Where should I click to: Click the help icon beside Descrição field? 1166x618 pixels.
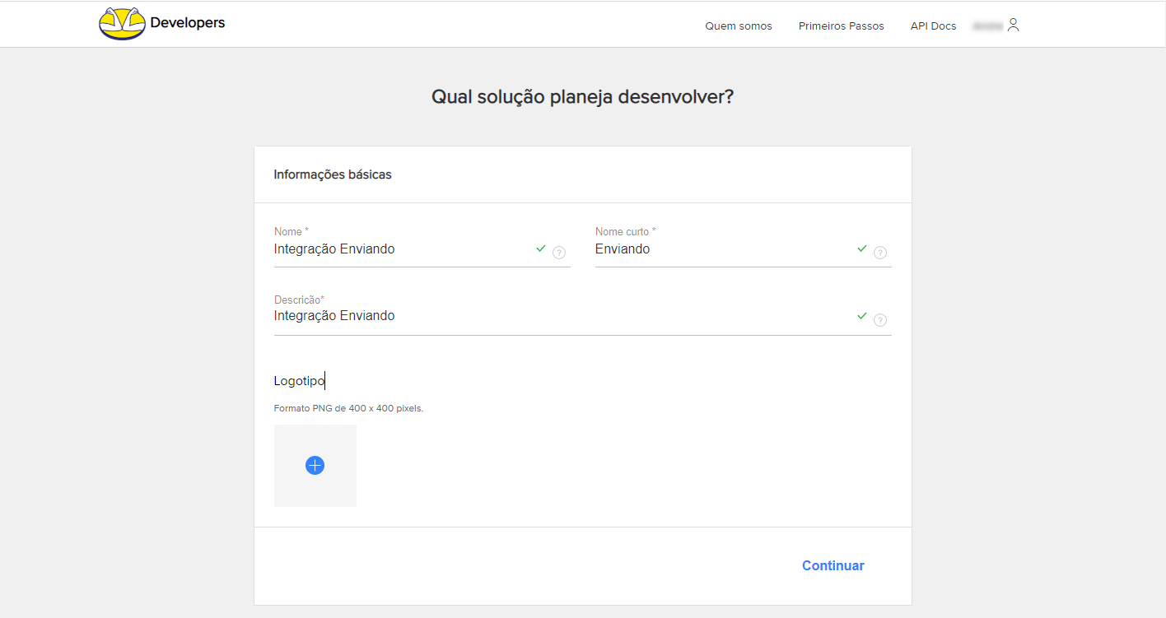click(x=880, y=320)
